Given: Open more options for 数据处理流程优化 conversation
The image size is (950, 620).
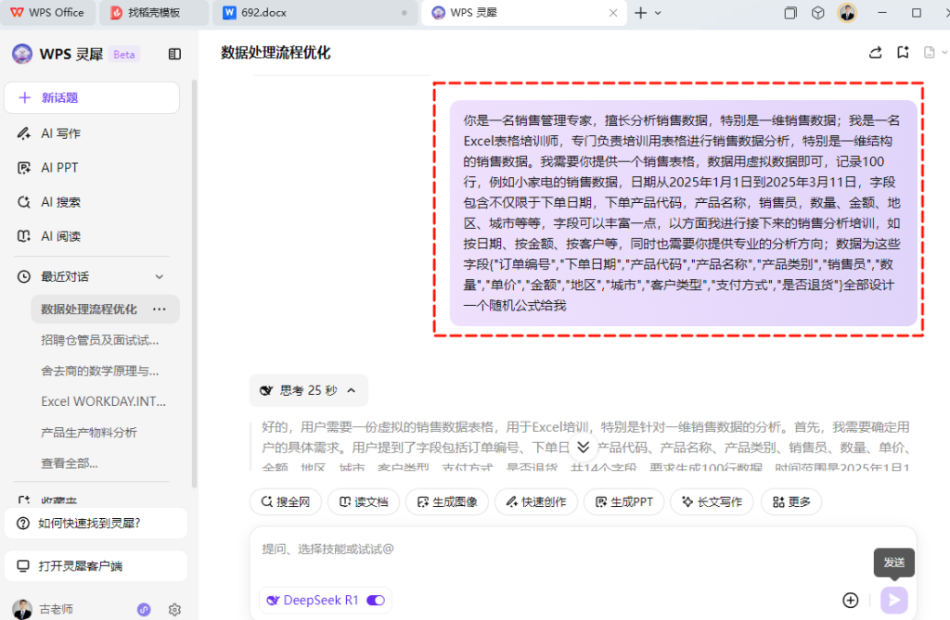Looking at the screenshot, I should (x=160, y=309).
